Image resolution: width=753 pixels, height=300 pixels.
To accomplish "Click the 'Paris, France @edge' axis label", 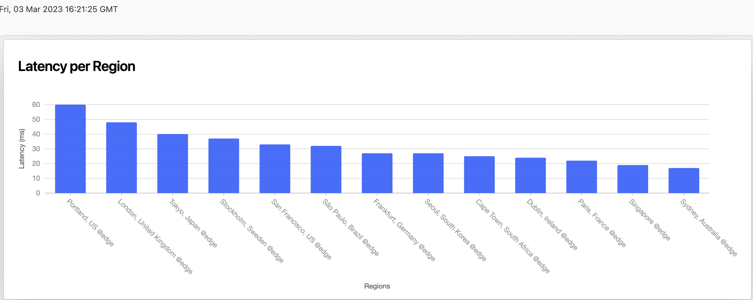I will (x=602, y=223).
